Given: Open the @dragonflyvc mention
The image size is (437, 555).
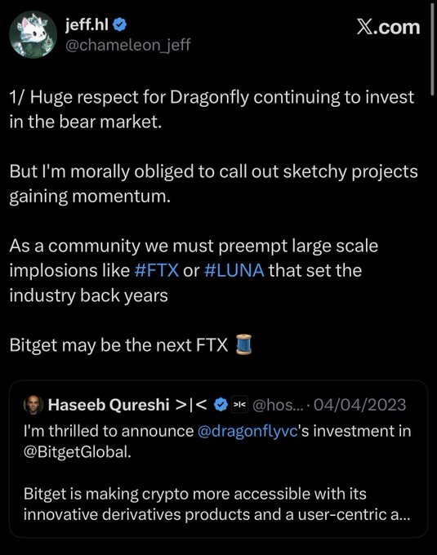Looking at the screenshot, I should [x=247, y=432].
